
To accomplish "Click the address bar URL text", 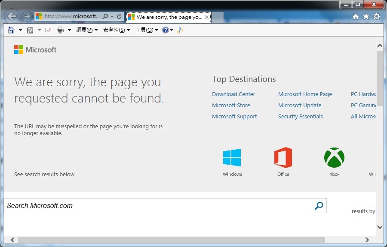I will pyautogui.click(x=72, y=16).
